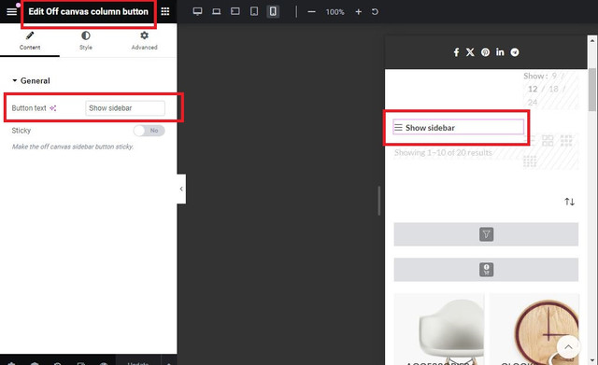Click the Facebook share icon
This screenshot has width=598, height=365.
tap(456, 52)
